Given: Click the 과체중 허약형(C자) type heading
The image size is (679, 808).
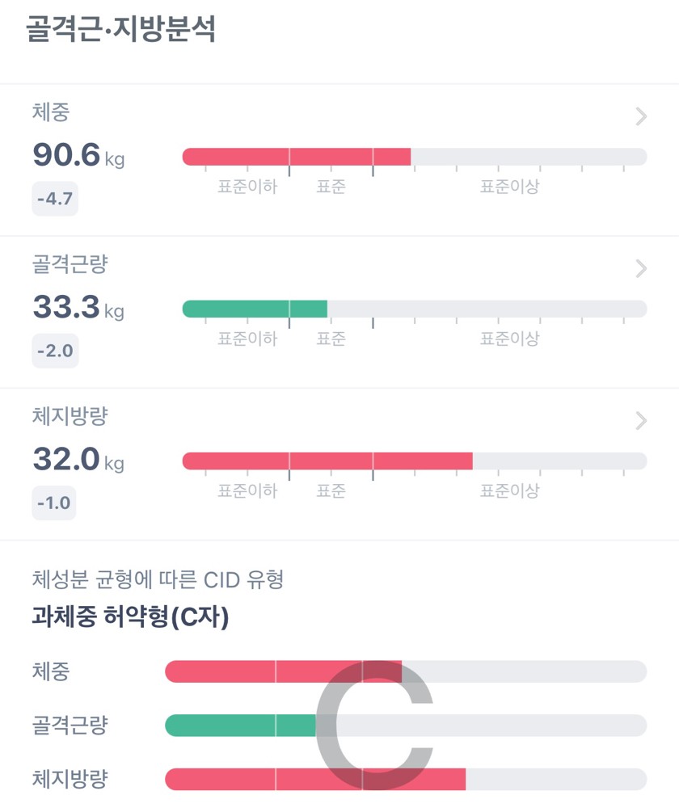Looking at the screenshot, I should (x=130, y=618).
